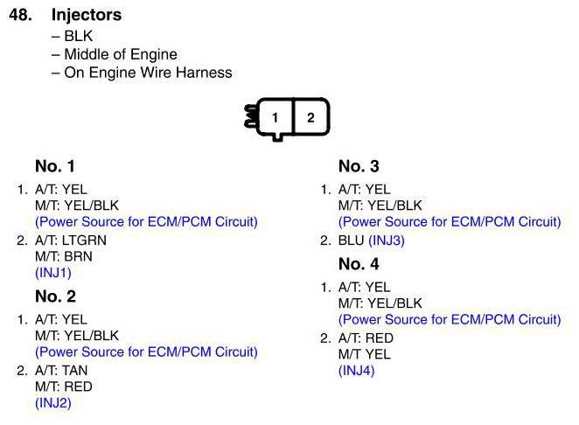The height and width of the screenshot is (425, 579).
Task: Select the "No. 3" injector heading
Action: point(359,166)
